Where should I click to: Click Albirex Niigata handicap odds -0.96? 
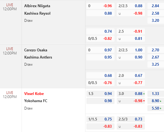107,6
